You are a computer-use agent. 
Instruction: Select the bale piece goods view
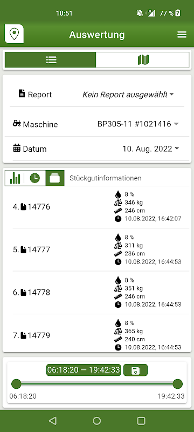point(55,178)
